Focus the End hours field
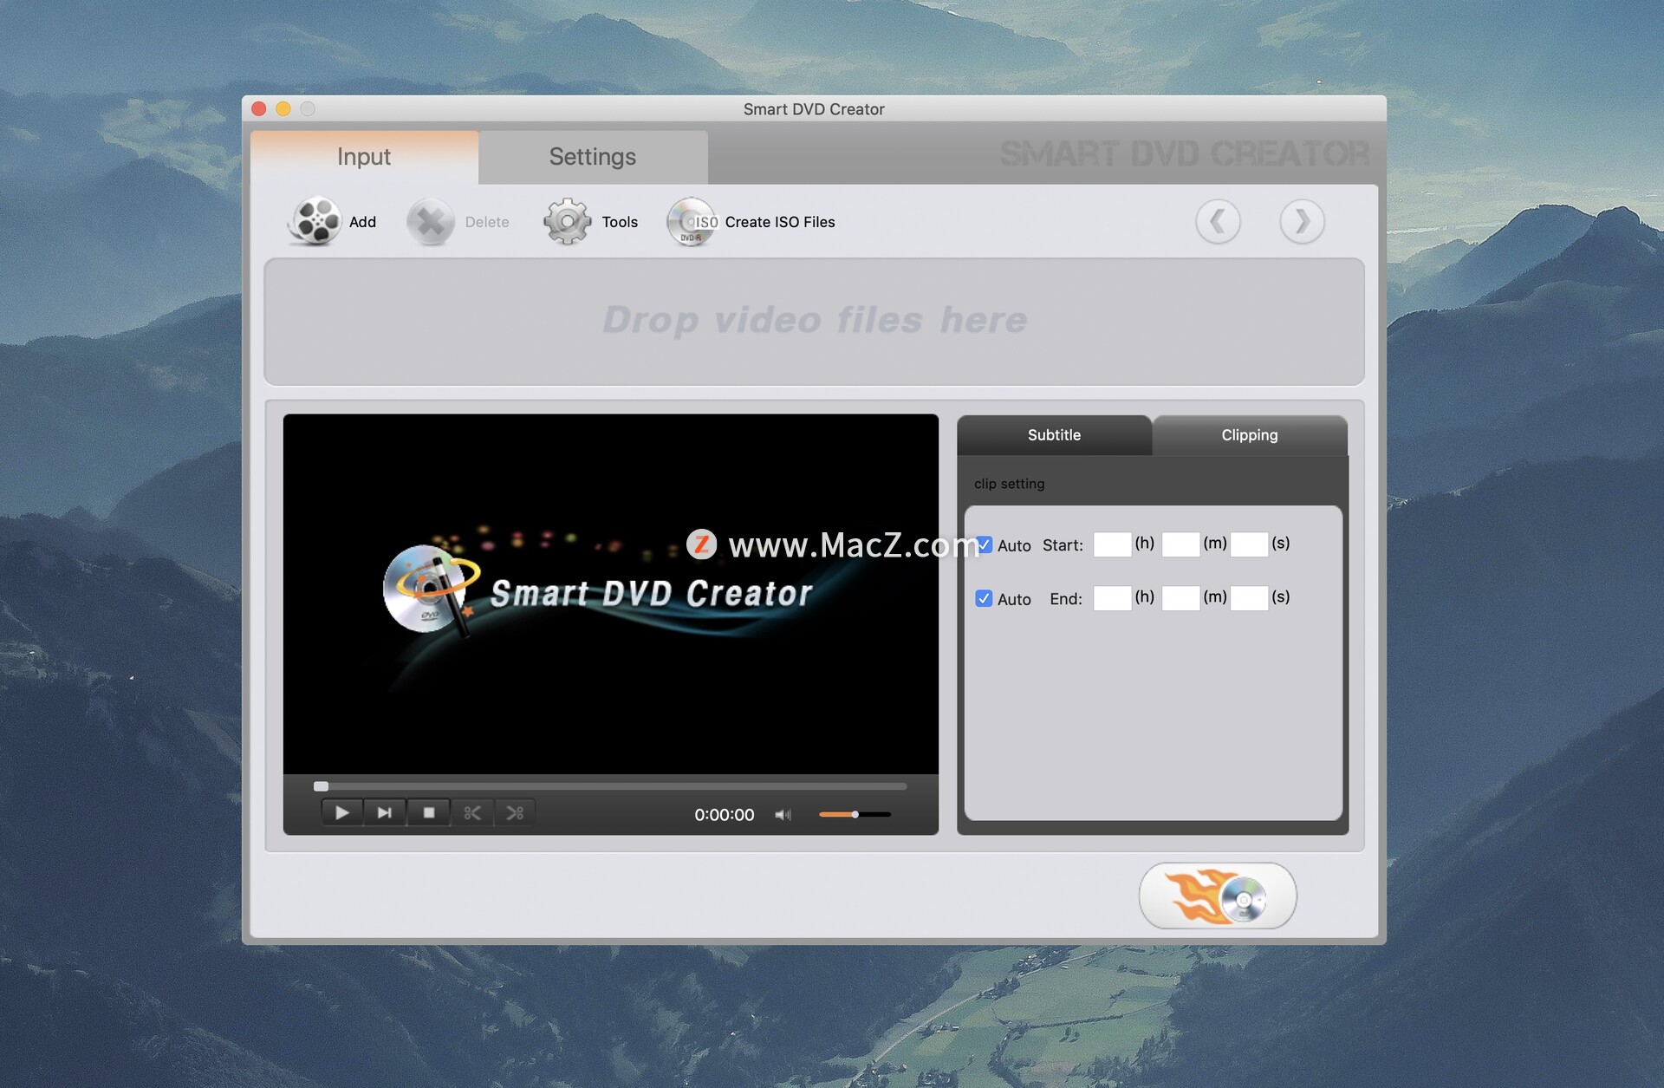Image resolution: width=1664 pixels, height=1088 pixels. click(1112, 598)
